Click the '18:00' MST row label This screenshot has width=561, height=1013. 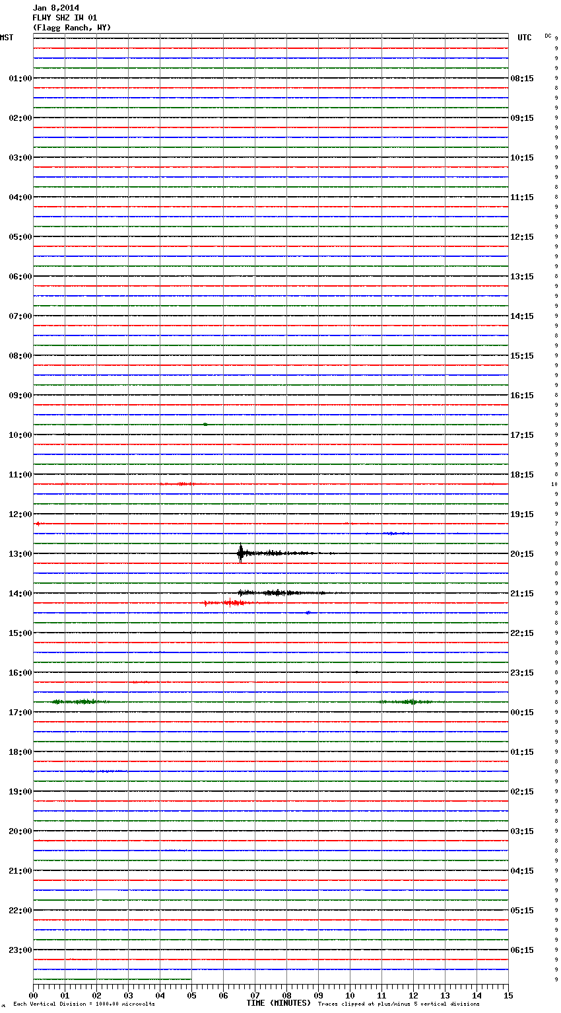20,752
